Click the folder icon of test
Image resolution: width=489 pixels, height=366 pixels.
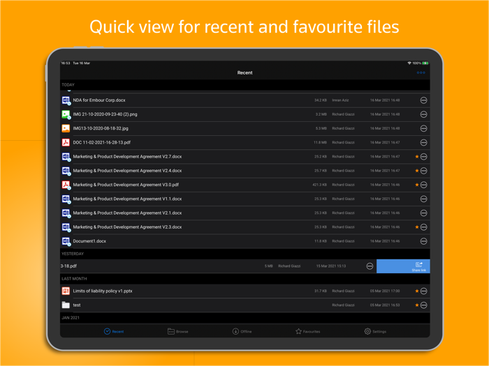click(x=66, y=305)
